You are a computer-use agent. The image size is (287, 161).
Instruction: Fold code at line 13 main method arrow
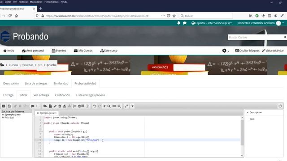tap(42, 151)
